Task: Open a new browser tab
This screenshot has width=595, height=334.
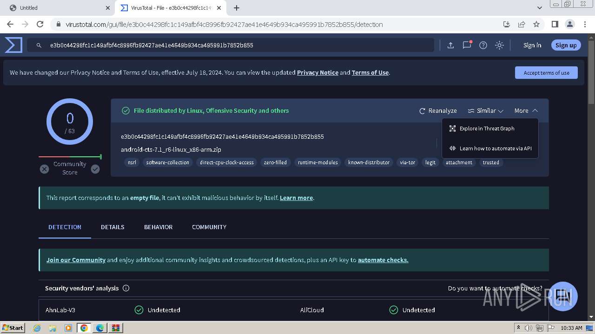Action: pos(237,8)
